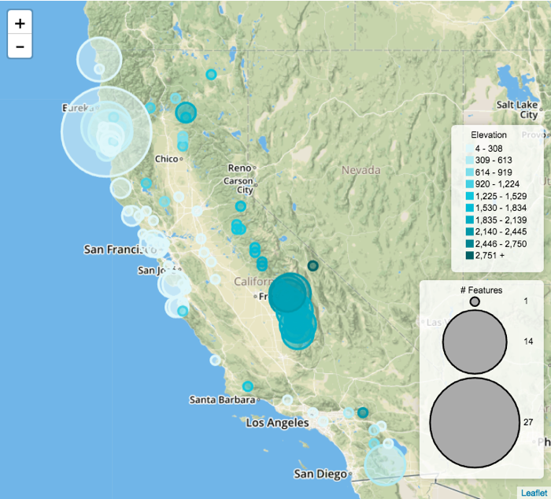The image size is (551, 499).
Task: Click the largest gray legend circle labeled 27
Action: click(475, 423)
